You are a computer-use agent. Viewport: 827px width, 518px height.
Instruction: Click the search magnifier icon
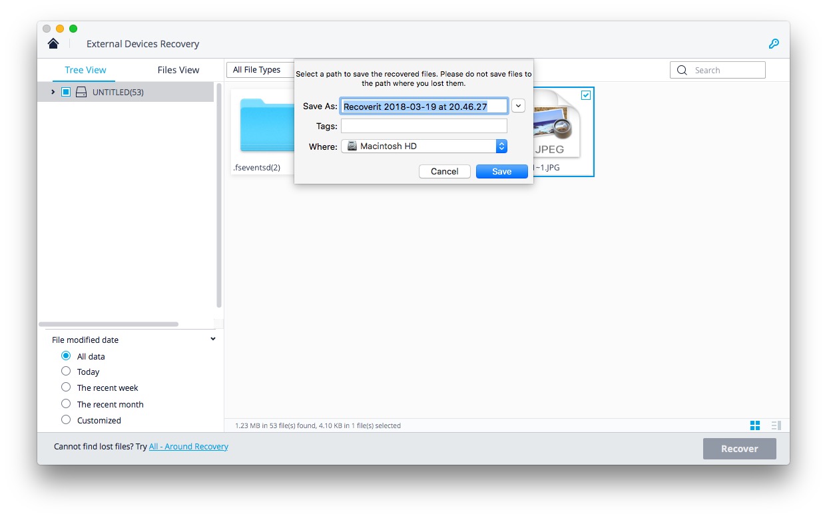(x=682, y=69)
